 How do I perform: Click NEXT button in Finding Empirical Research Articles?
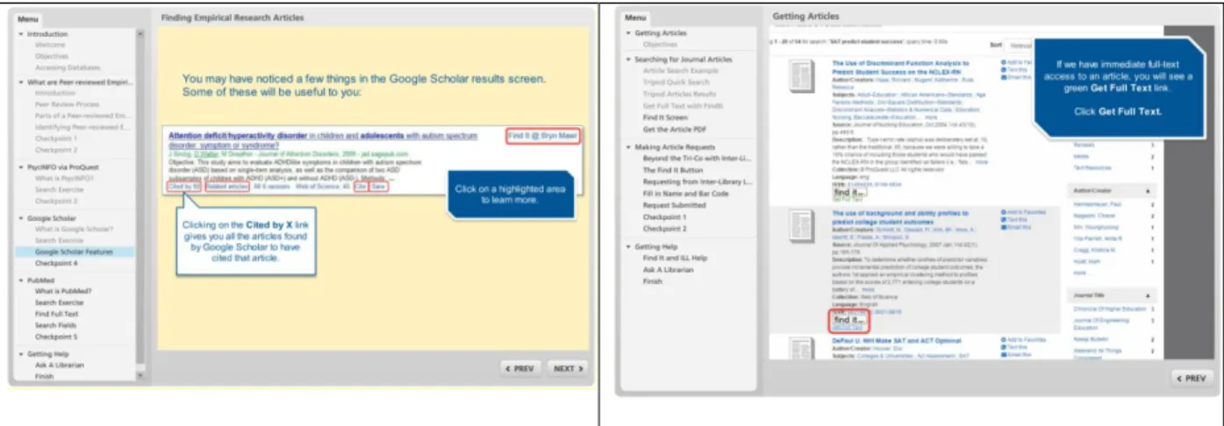tap(569, 368)
